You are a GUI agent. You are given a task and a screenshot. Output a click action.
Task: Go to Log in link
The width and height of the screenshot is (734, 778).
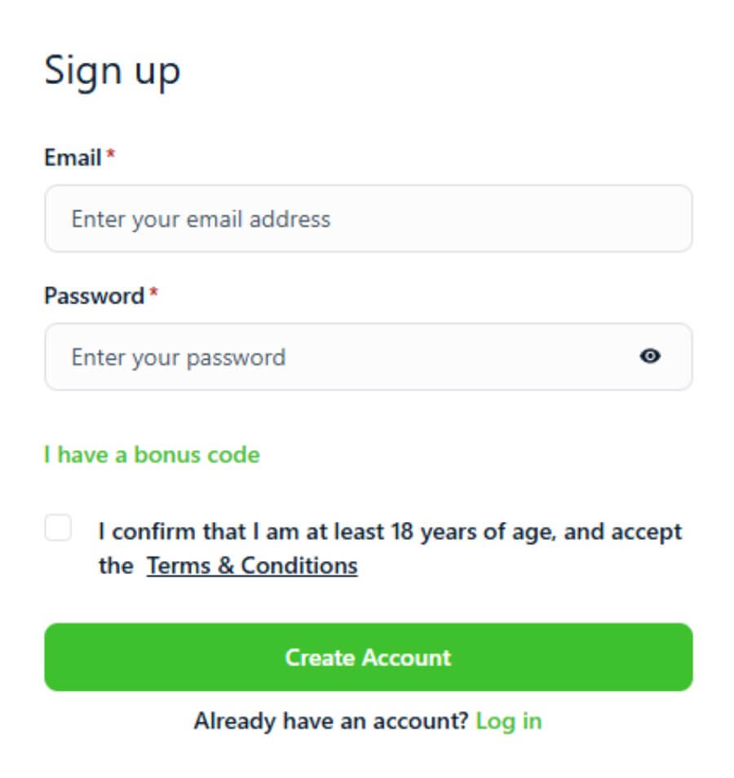point(509,722)
